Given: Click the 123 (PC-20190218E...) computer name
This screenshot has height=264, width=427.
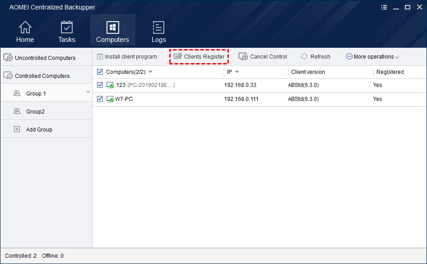Looking at the screenshot, I should click(145, 85).
